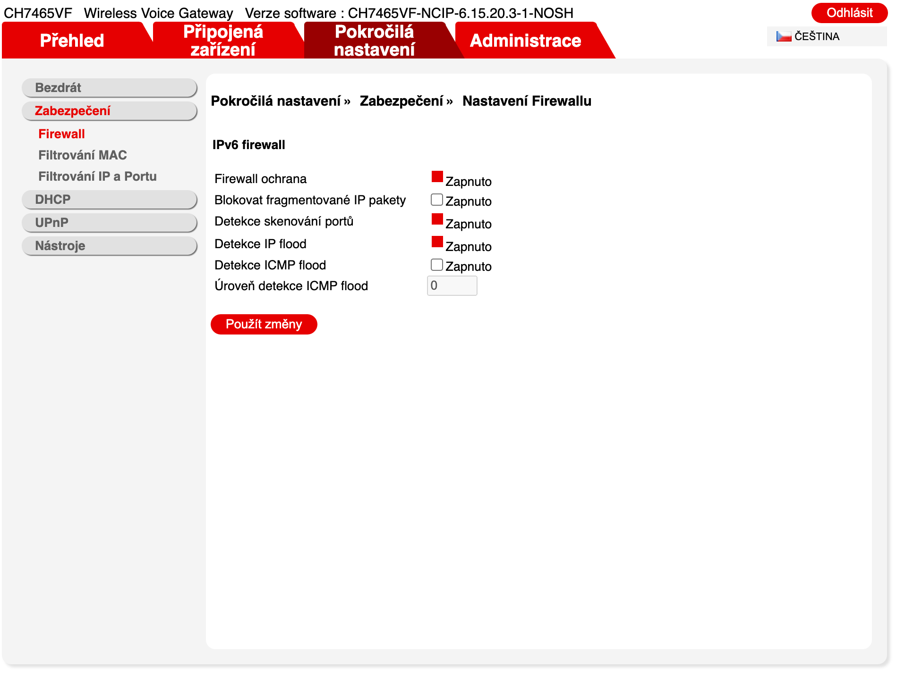The image size is (905, 686).
Task: Switch to the Administrace tab
Action: 525,41
